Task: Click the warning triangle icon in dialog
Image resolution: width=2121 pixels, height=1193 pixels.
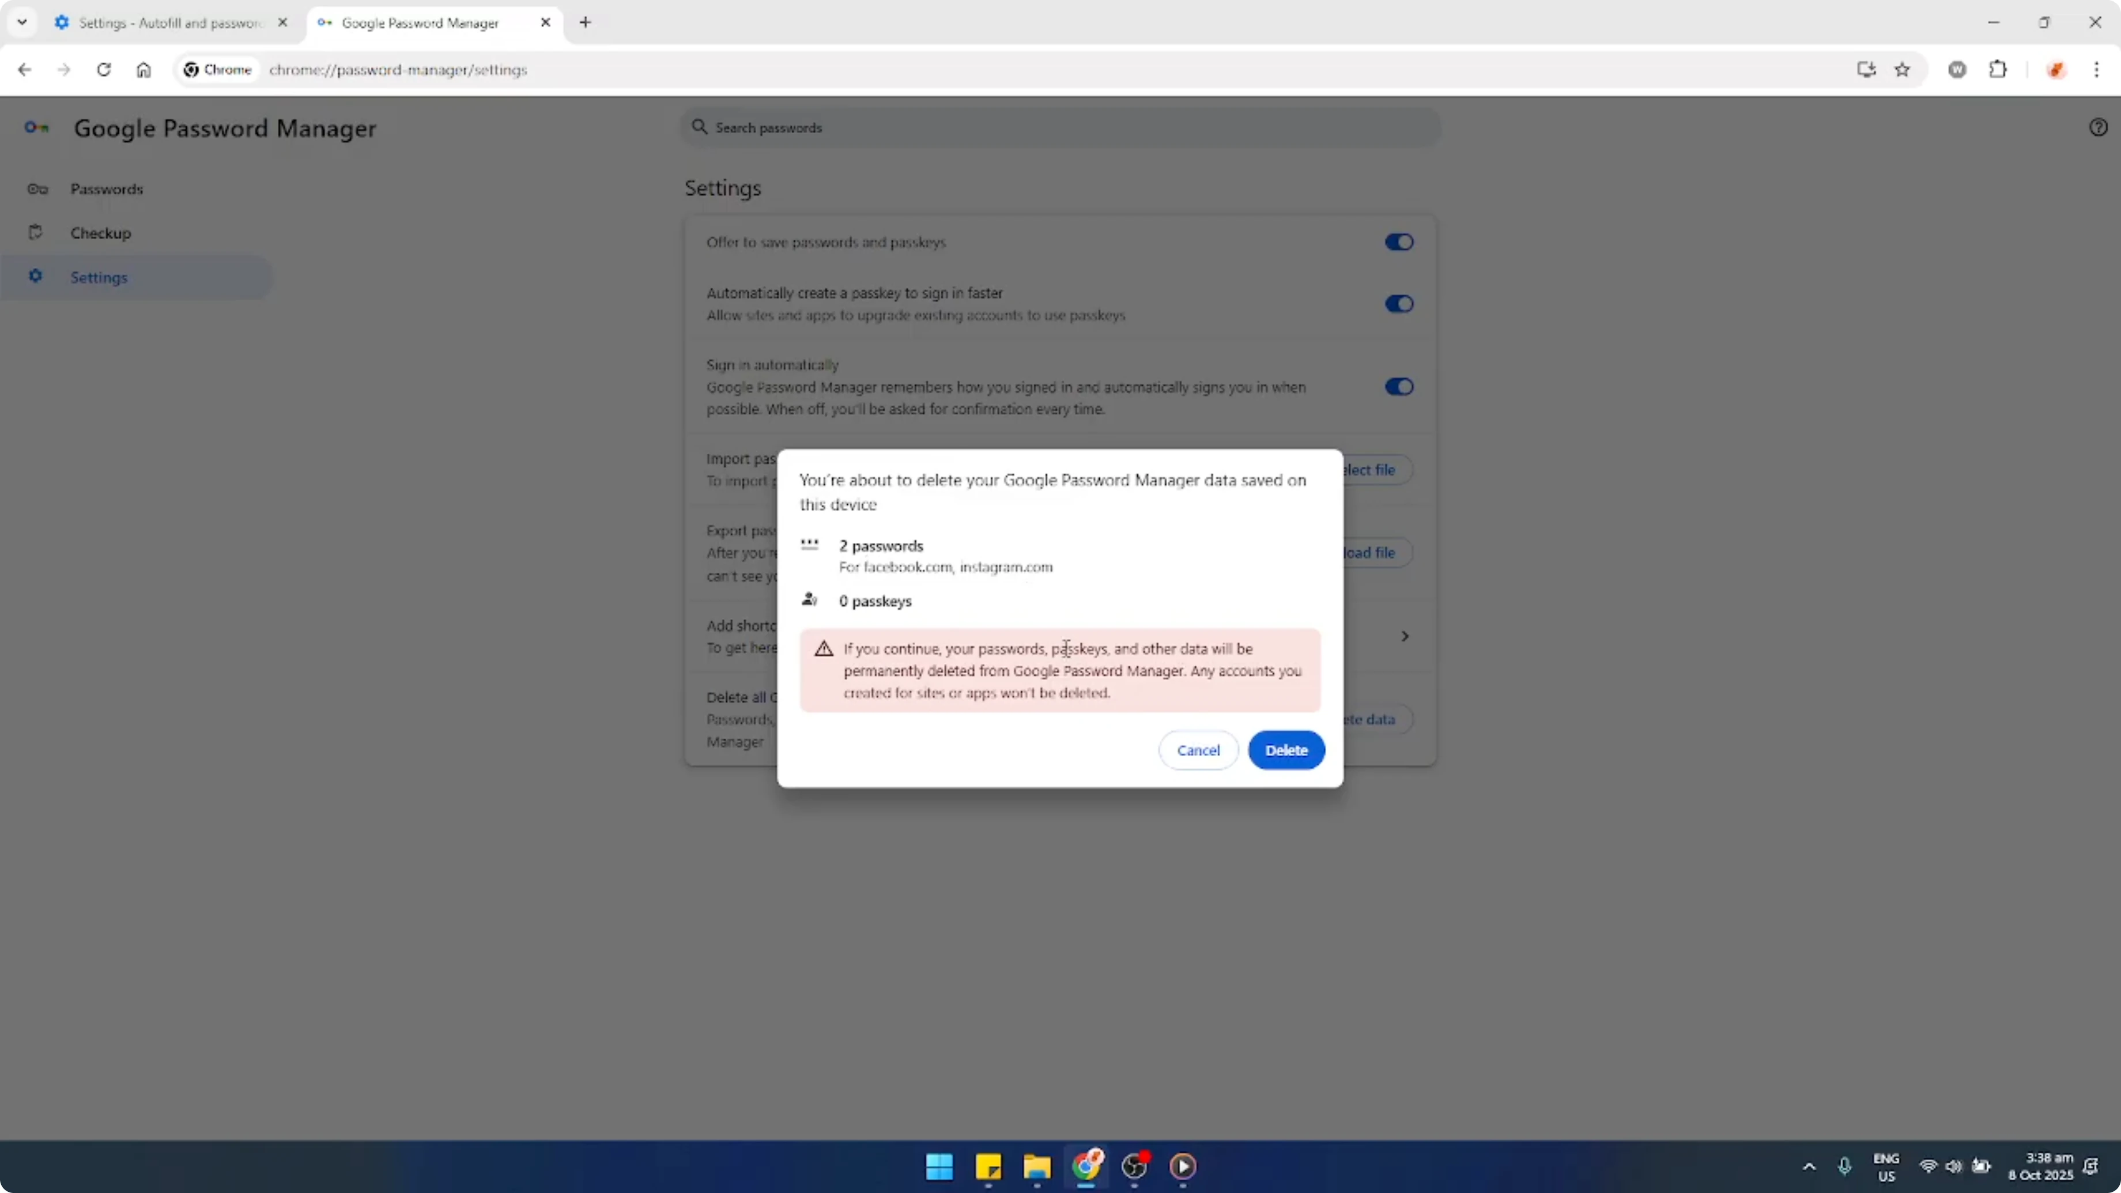Action: tap(824, 649)
